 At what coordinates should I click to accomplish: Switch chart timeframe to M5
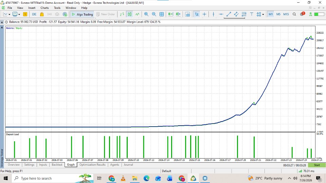point(278,14)
